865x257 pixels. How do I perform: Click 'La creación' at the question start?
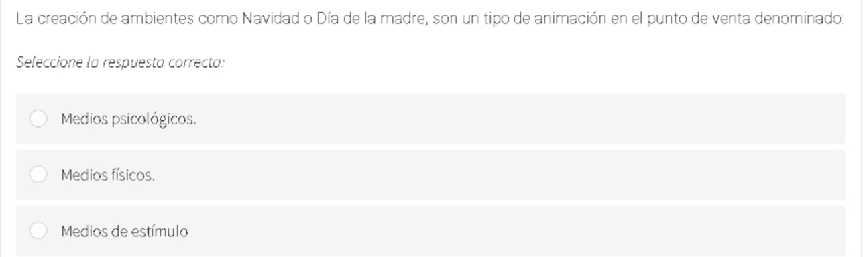pos(54,19)
